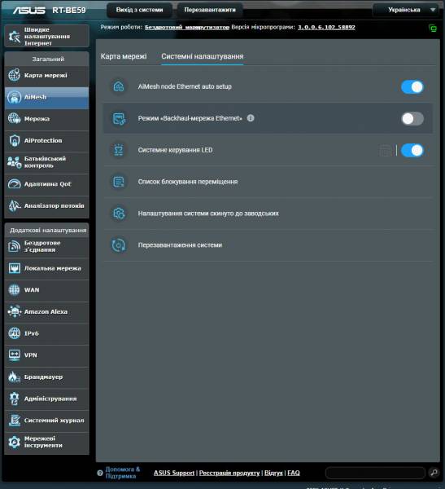
Task: Open the WAN globe icon
Action: click(x=14, y=289)
